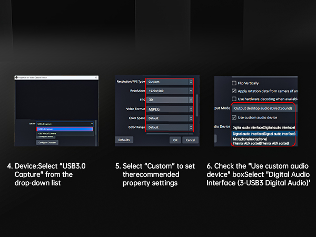Choose OBS Virtual Camera from device list
316x237 pixels.
[65, 133]
